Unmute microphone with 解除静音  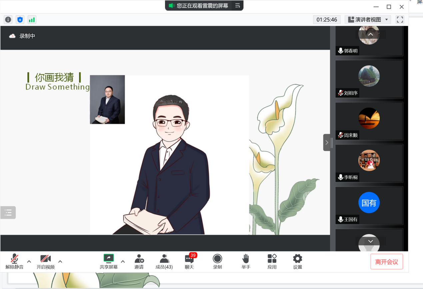pyautogui.click(x=14, y=262)
